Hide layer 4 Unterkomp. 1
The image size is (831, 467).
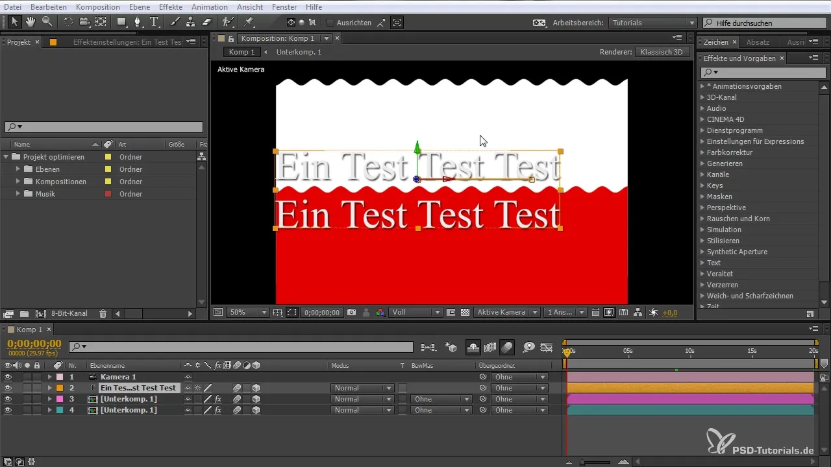pyautogui.click(x=8, y=410)
